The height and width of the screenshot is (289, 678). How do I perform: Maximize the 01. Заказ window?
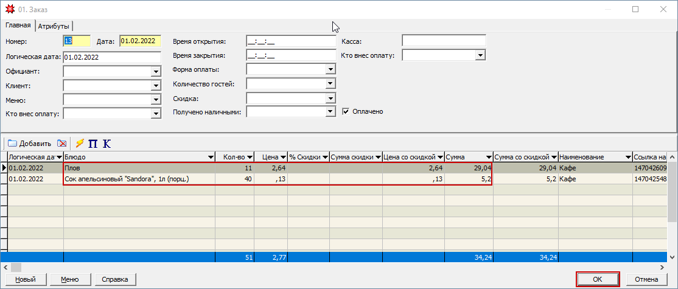pyautogui.click(x=635, y=10)
